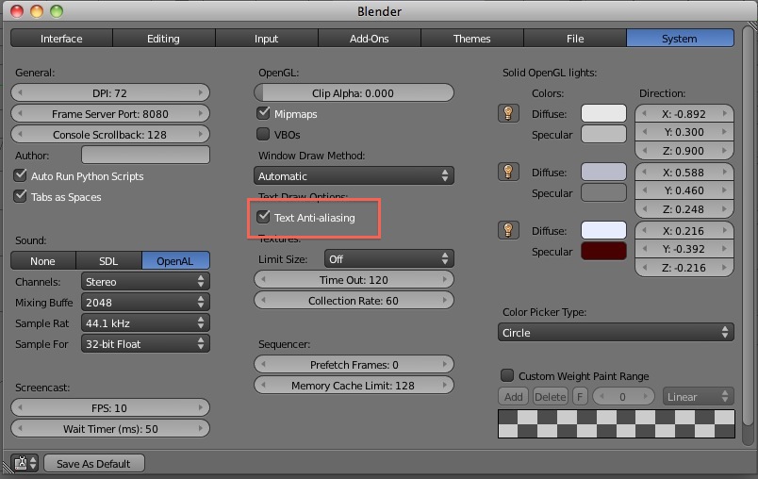Viewport: 758px width, 479px height.
Task: Click right arrow of DPI field
Action: pos(201,92)
